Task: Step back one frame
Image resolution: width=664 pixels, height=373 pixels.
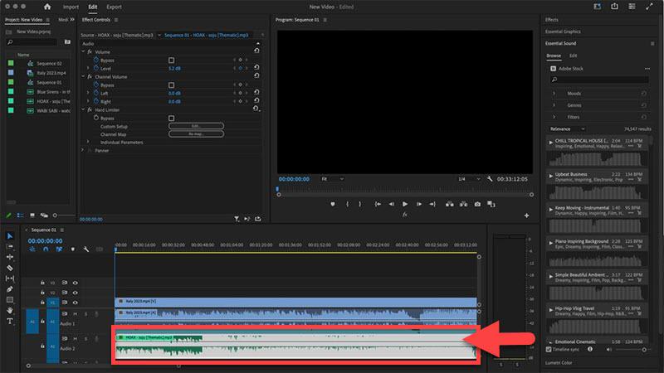Action: tap(391, 204)
